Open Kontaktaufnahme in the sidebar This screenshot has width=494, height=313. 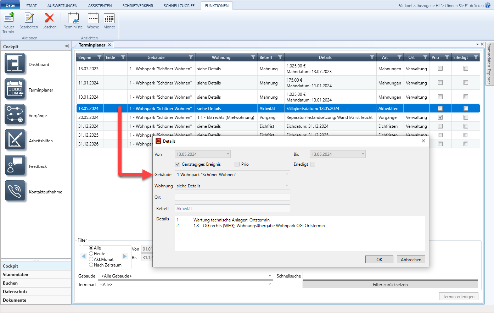(x=15, y=192)
